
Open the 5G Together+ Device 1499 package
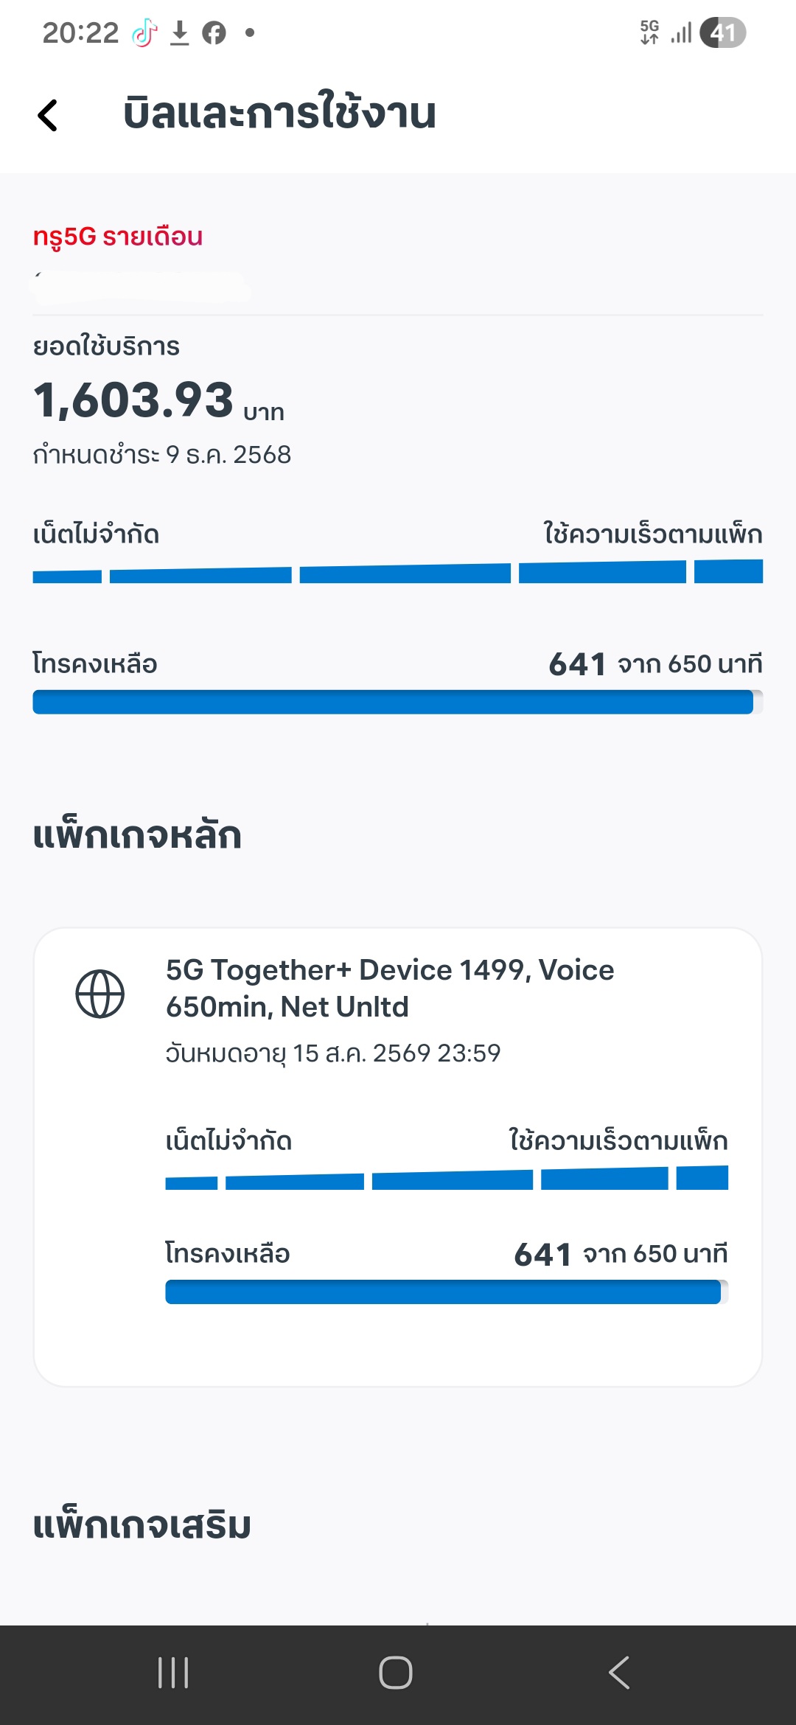[x=390, y=988]
